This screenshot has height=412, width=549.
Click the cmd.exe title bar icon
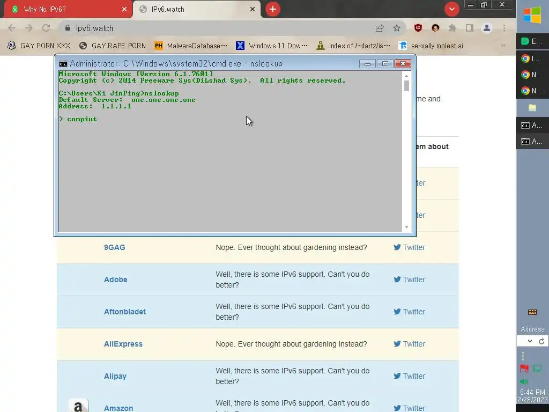point(63,64)
